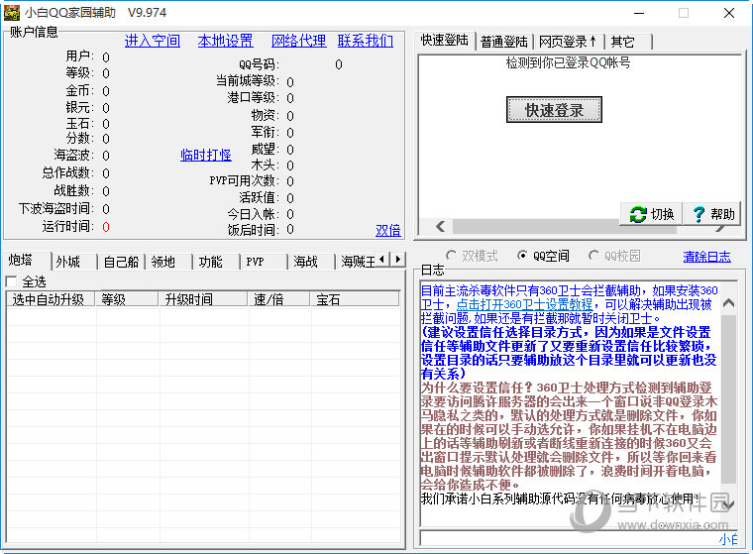Click the red 运行时间 value
Image resolution: width=753 pixels, height=554 pixels.
[x=106, y=227]
